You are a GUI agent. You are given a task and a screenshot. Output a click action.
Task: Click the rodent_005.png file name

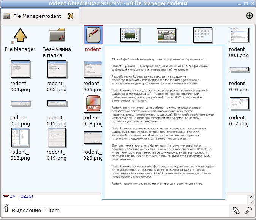pos(57,86)
